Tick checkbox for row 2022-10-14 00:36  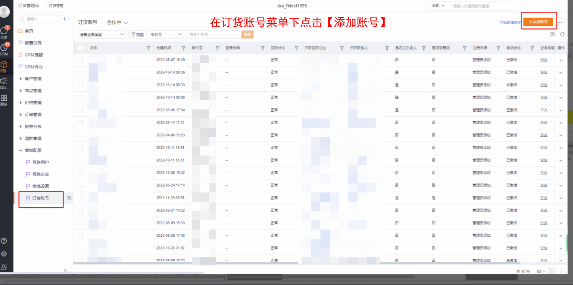point(81,72)
